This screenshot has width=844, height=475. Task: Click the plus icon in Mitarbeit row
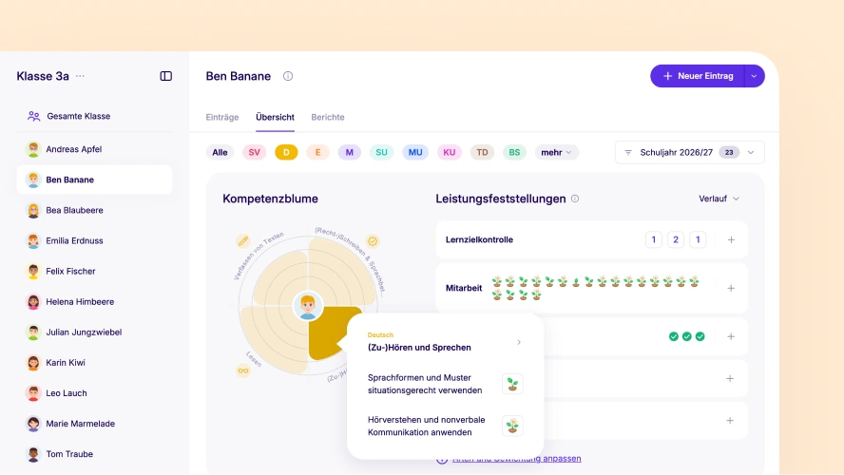click(731, 289)
